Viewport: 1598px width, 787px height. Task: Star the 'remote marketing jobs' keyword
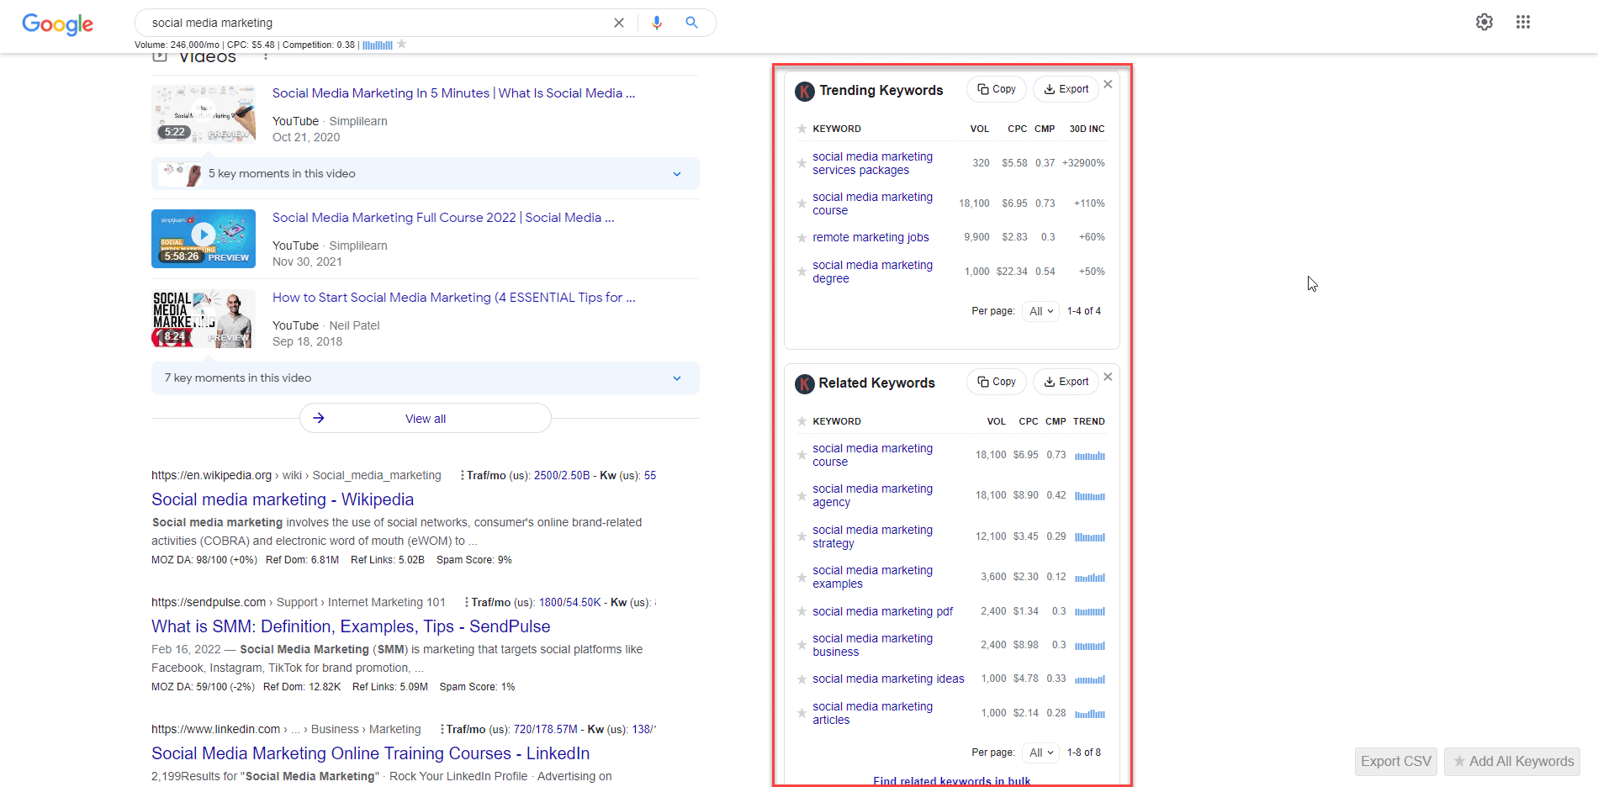coord(801,237)
